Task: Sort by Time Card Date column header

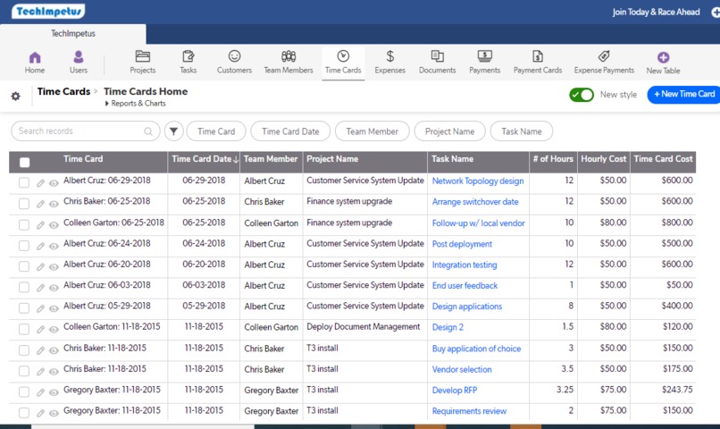Action: tap(204, 159)
